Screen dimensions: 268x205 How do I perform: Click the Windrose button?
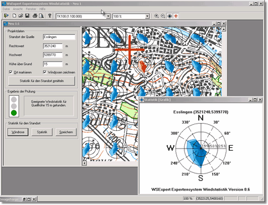[18, 132]
